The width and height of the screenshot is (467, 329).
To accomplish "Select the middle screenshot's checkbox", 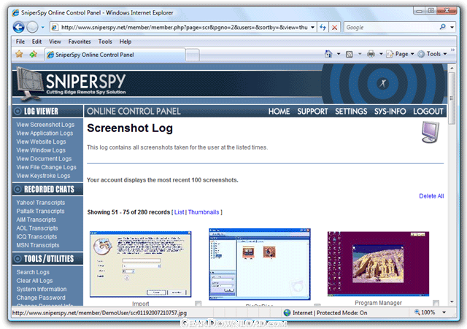I will pyautogui.click(x=317, y=306).
